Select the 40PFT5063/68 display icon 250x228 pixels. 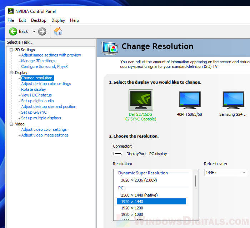pos(190,100)
